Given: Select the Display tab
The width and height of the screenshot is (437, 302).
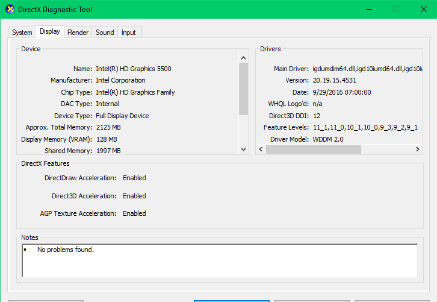Looking at the screenshot, I should [x=50, y=31].
